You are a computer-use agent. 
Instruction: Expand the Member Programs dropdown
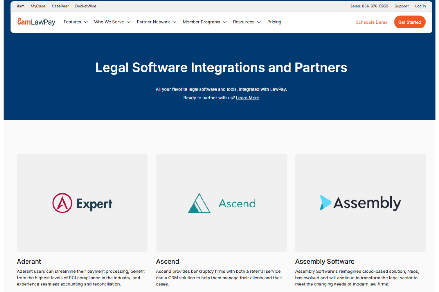(204, 22)
